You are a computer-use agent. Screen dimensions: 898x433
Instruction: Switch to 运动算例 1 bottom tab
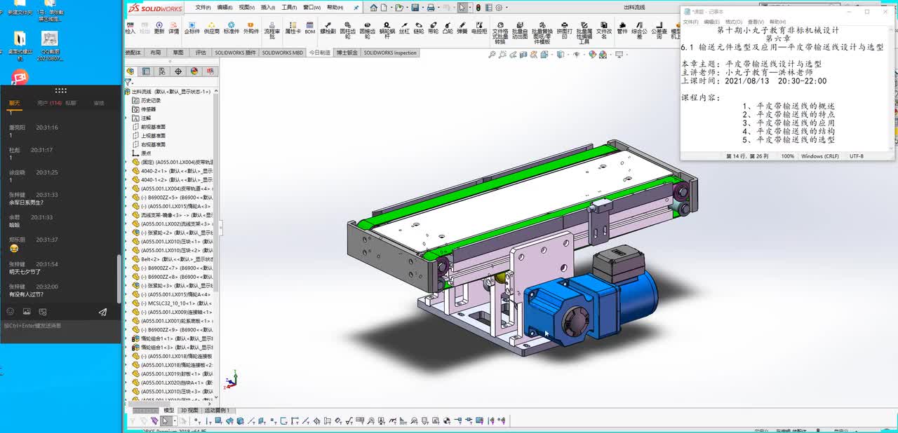tap(217, 411)
